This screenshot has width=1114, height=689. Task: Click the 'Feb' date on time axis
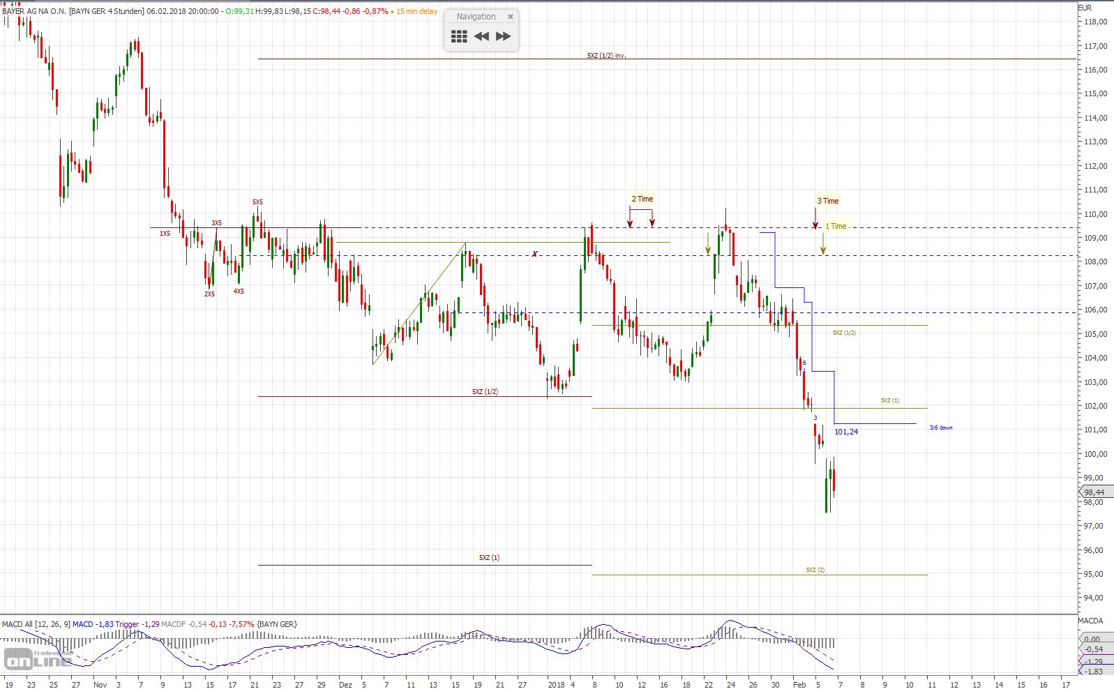pos(798,684)
